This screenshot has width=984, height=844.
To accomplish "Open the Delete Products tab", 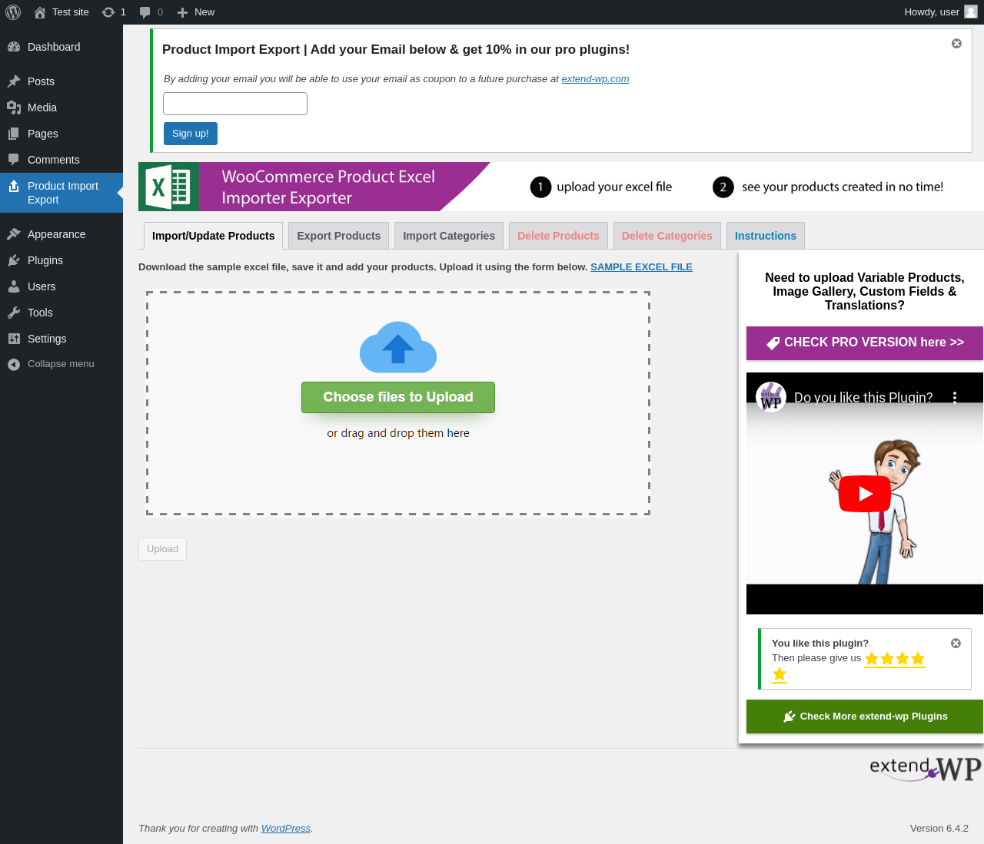I will [558, 236].
